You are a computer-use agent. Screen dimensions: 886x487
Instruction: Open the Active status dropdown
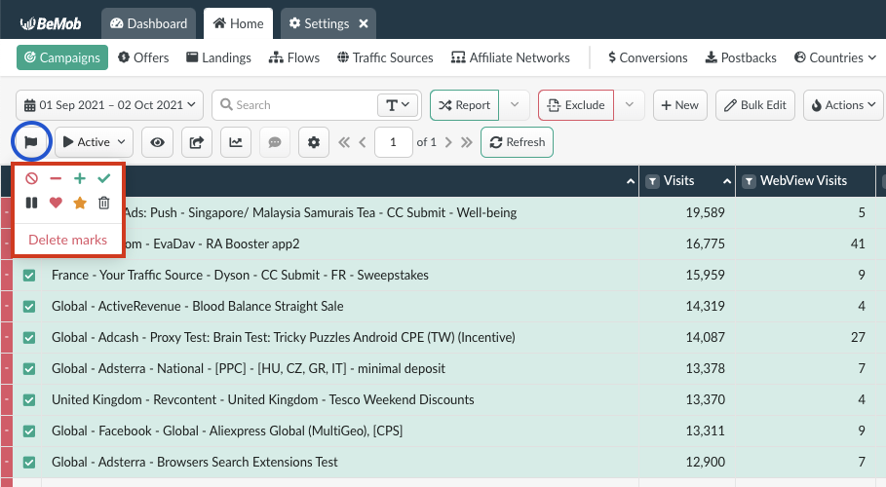pyautogui.click(x=94, y=142)
